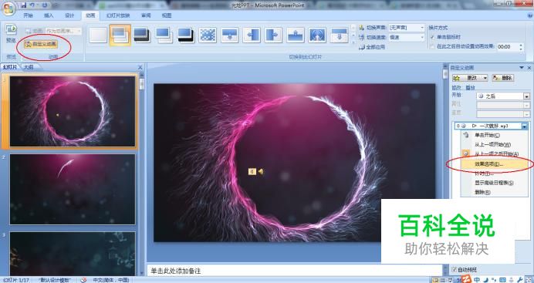Save the presentation from quick access toolbar
This screenshot has width=534, height=283.
pos(23,5)
